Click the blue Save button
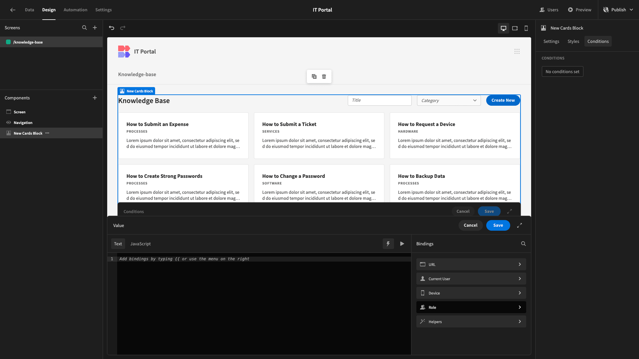Screen dimensions: 639x359 [x=498, y=225]
